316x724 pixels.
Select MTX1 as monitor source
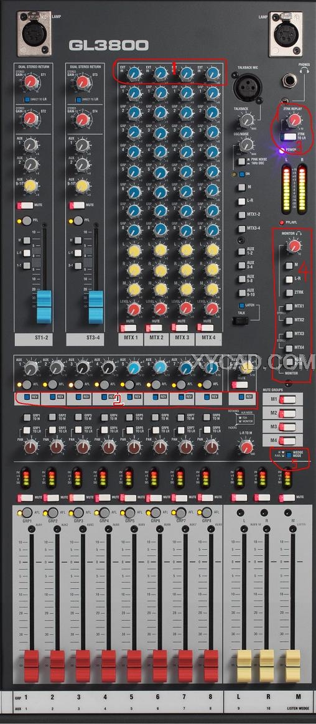pos(289,306)
